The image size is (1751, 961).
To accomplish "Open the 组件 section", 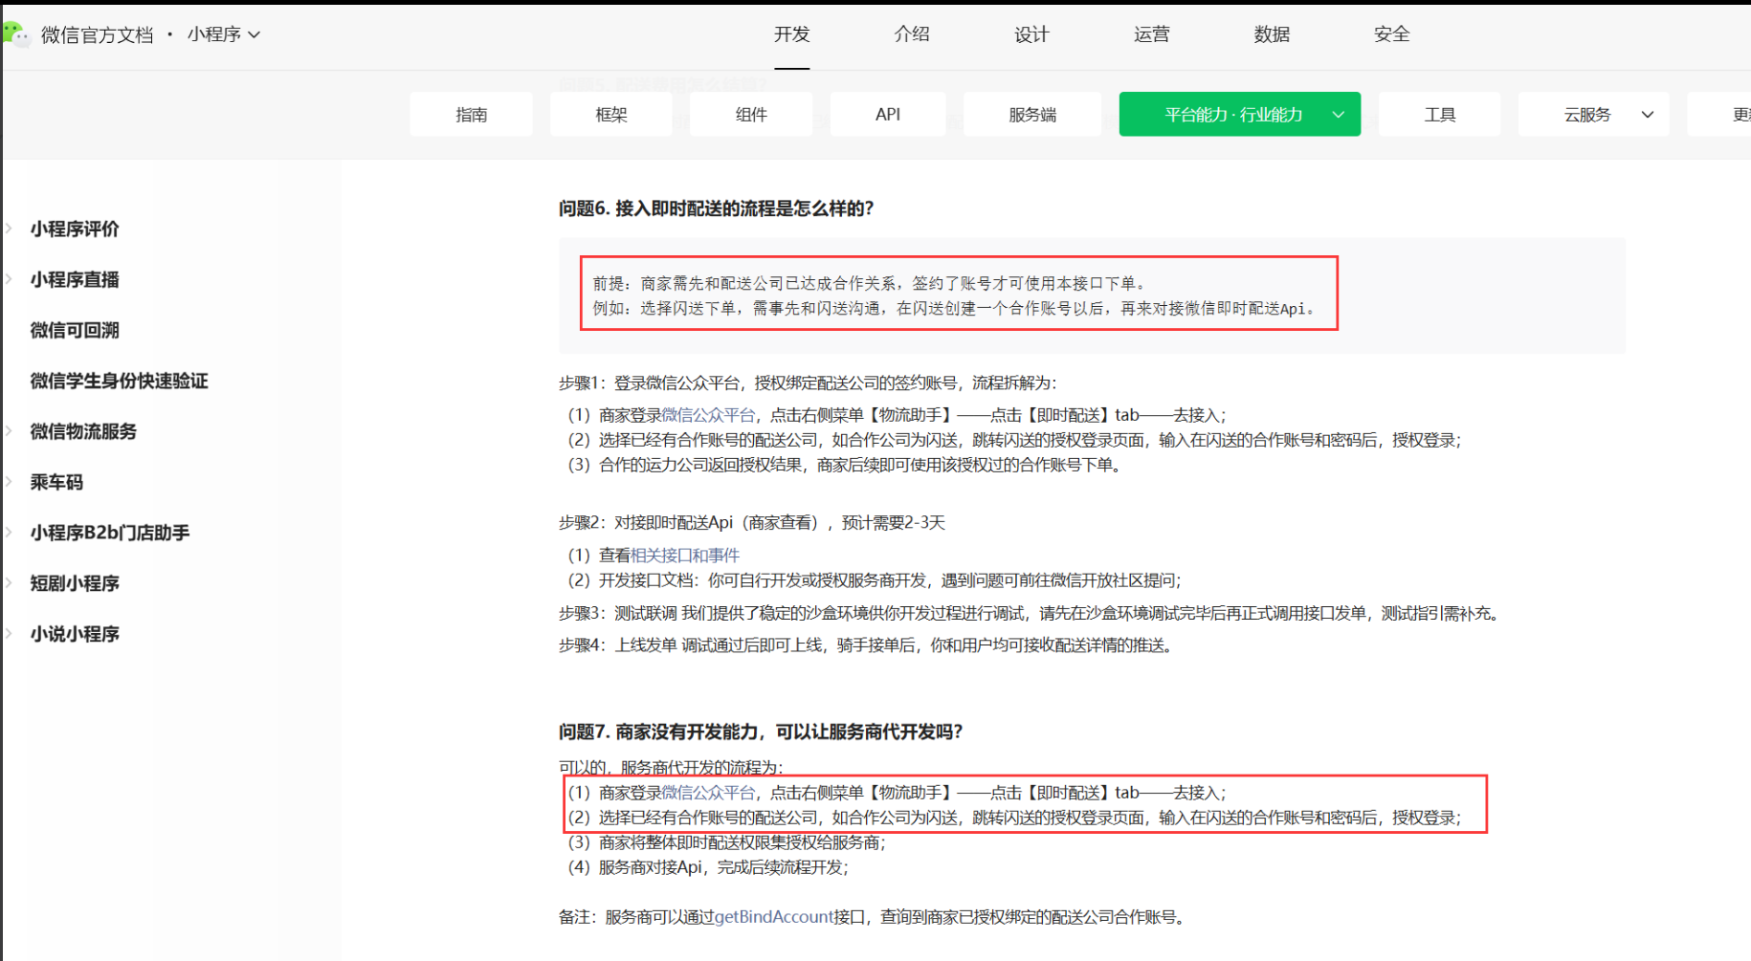I will (x=751, y=115).
